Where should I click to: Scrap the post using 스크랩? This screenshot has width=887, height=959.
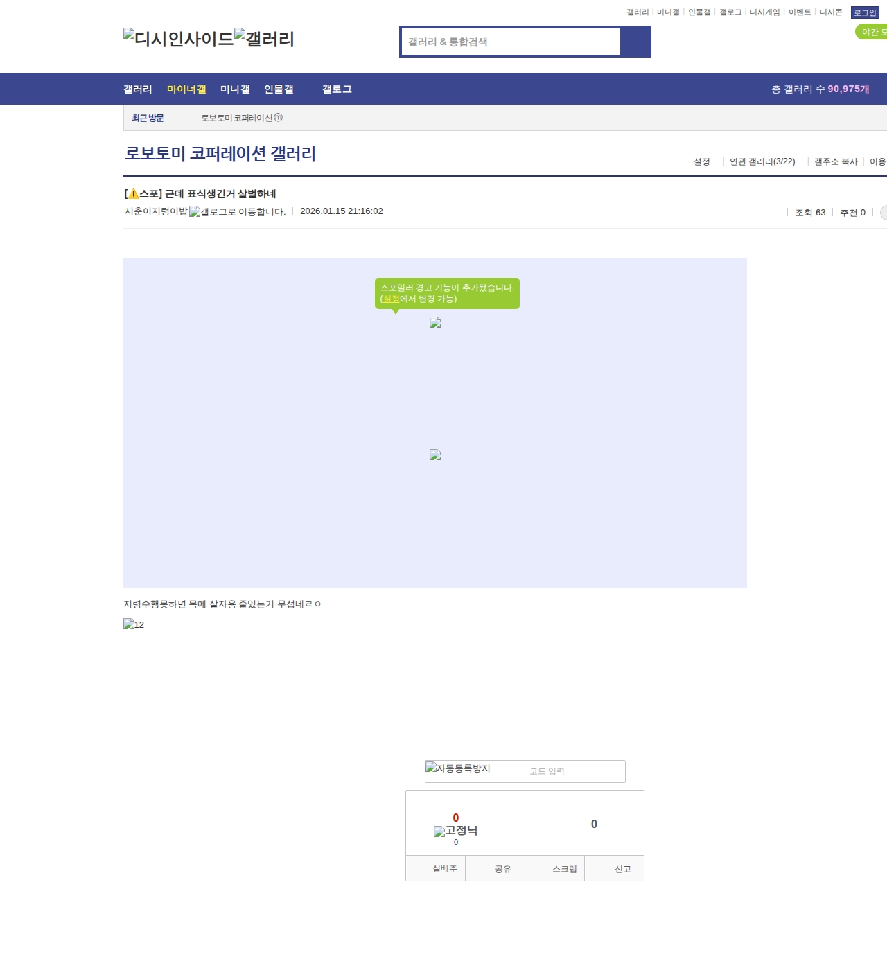point(563,868)
